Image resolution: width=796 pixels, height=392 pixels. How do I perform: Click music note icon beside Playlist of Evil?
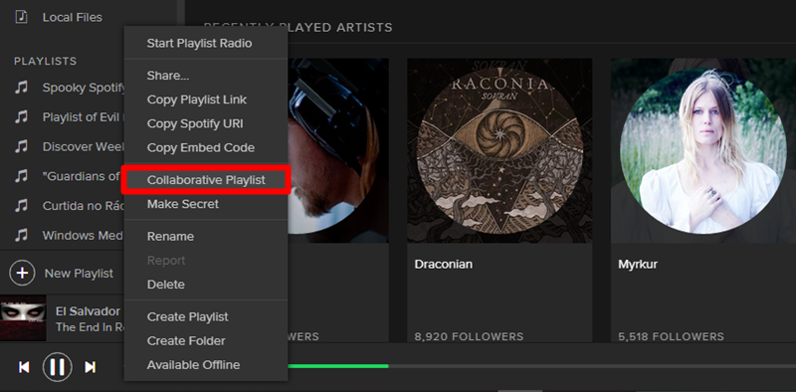[21, 116]
